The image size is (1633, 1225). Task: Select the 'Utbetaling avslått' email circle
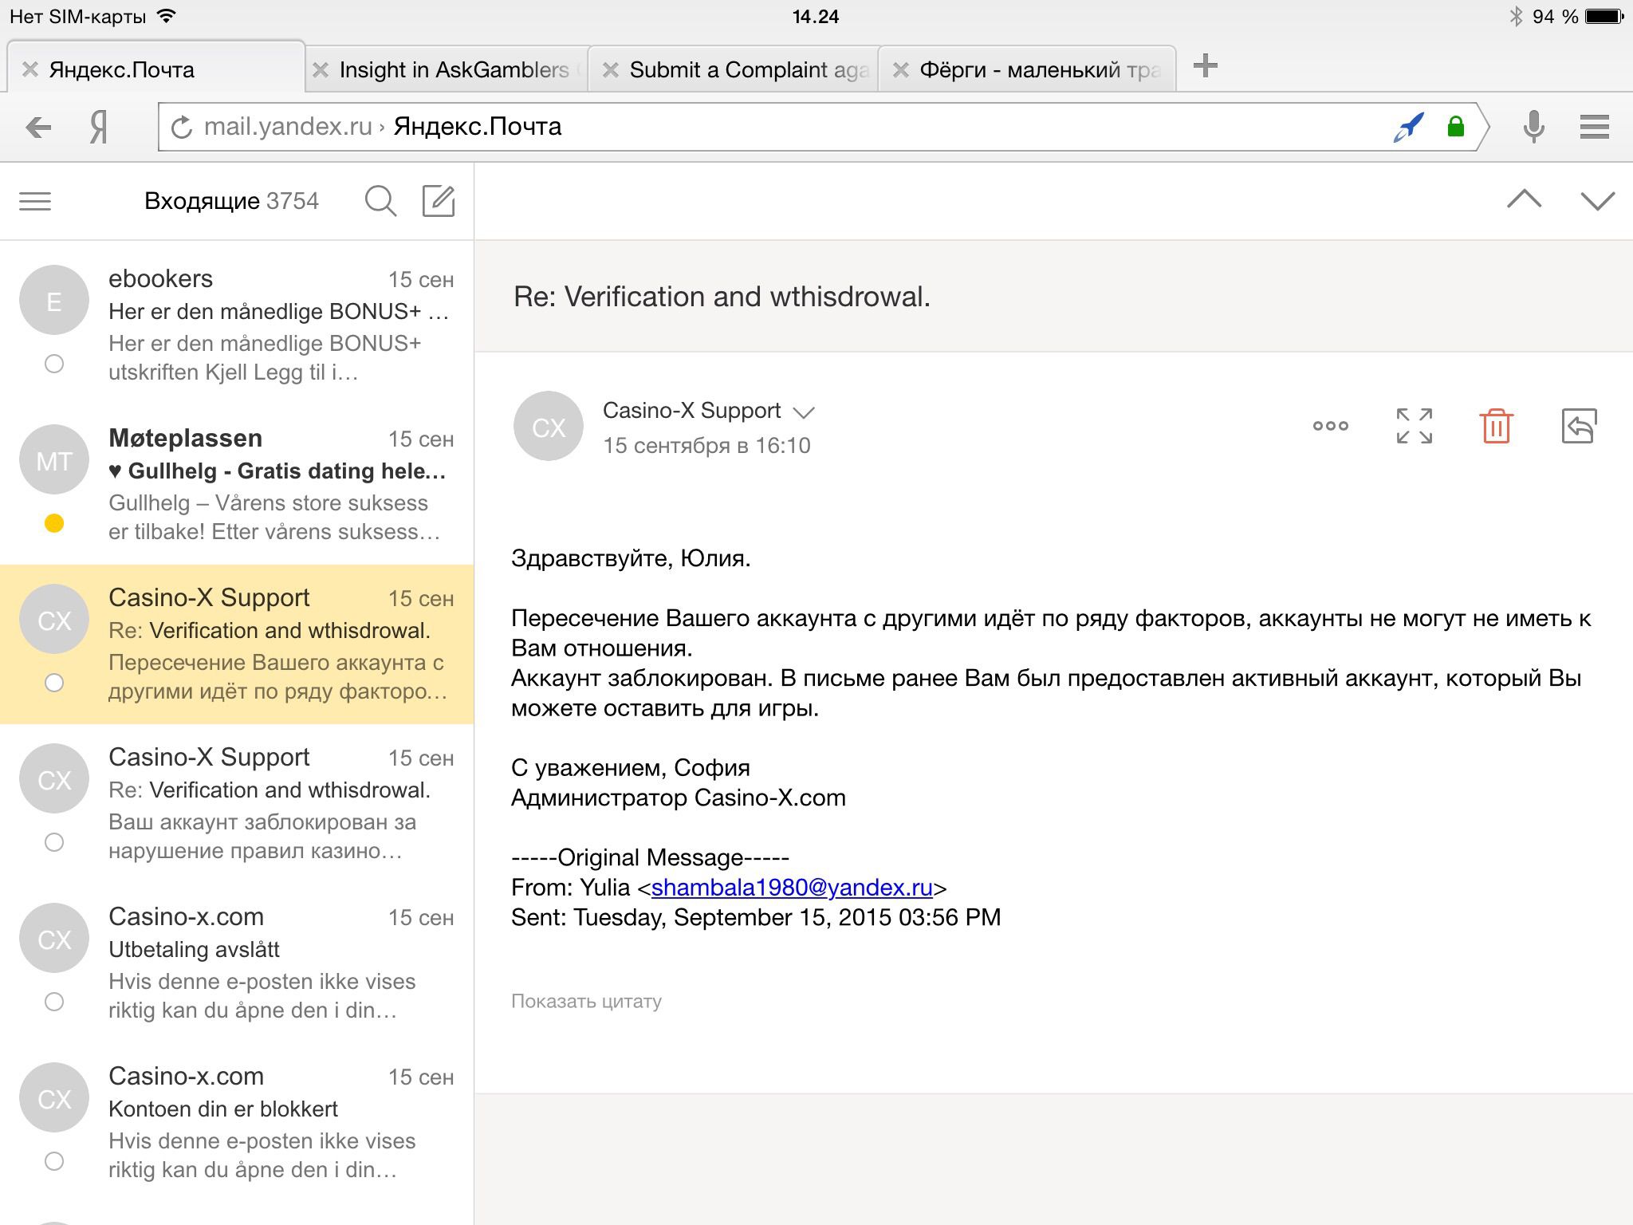(x=54, y=1002)
